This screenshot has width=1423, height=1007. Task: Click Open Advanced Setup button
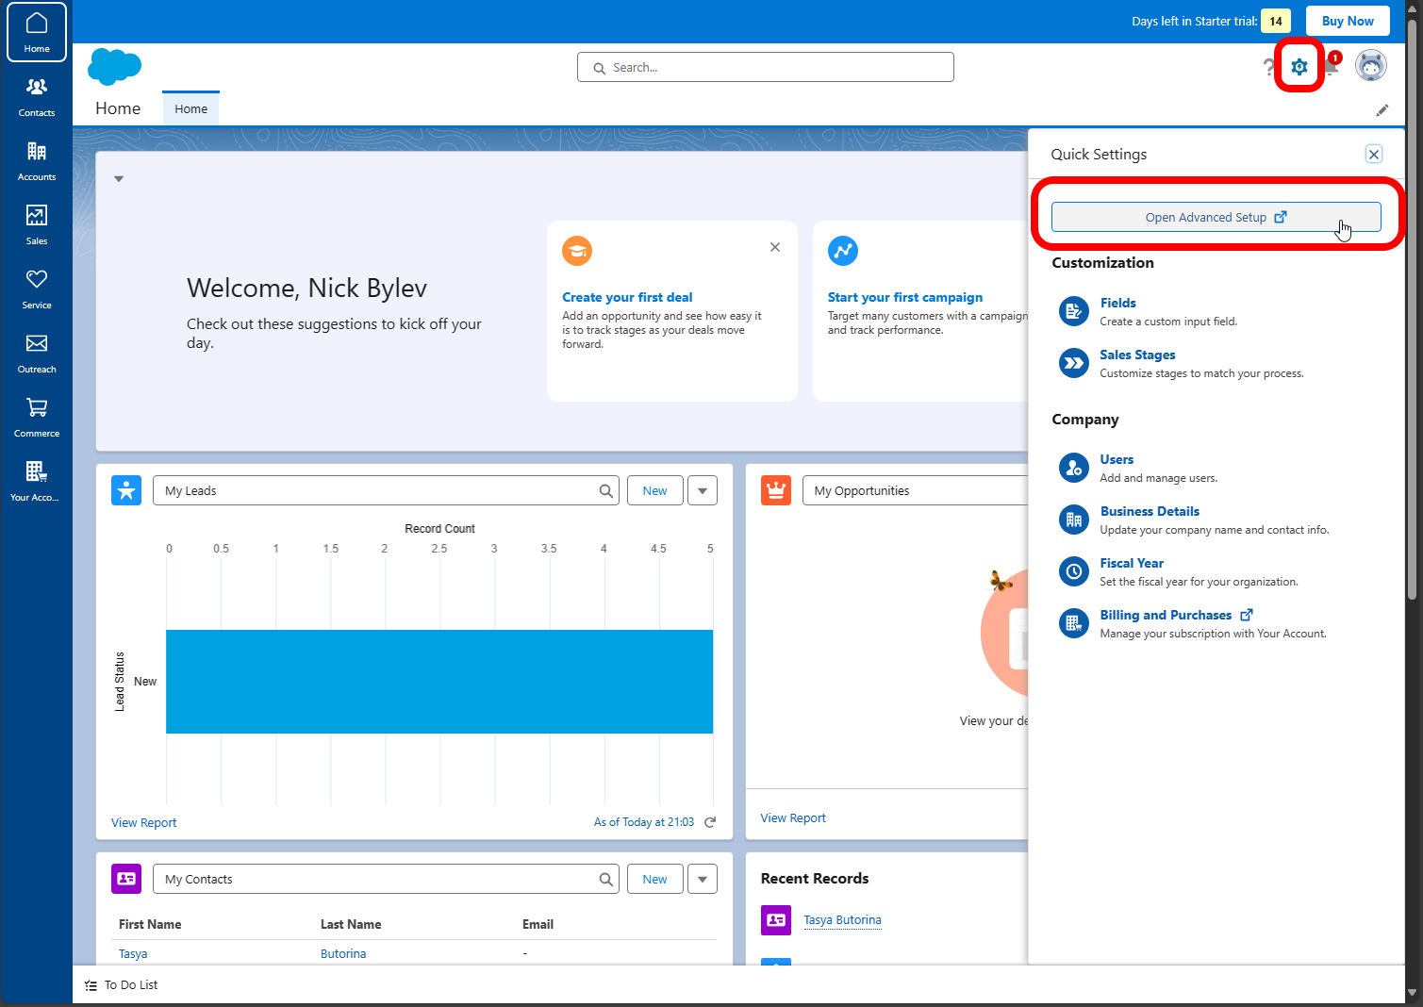[1216, 217]
